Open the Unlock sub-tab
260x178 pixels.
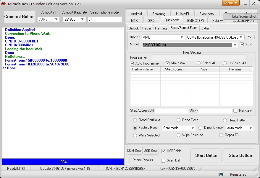click(x=134, y=28)
